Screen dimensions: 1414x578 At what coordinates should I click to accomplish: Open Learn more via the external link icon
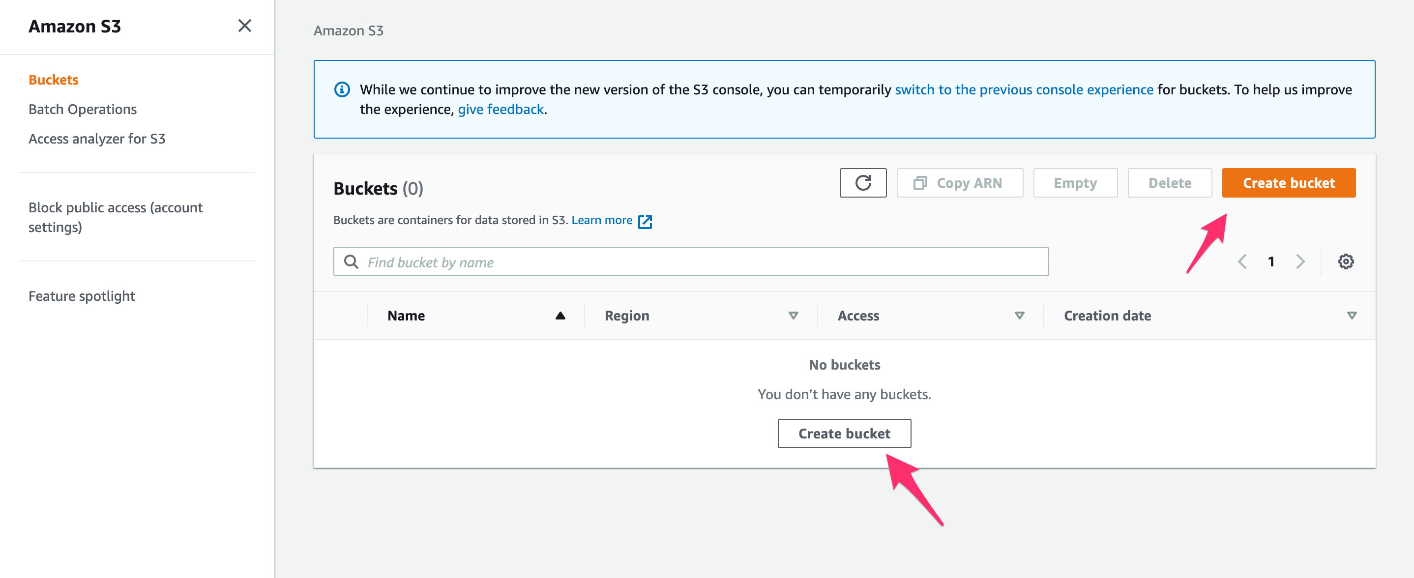pos(646,221)
